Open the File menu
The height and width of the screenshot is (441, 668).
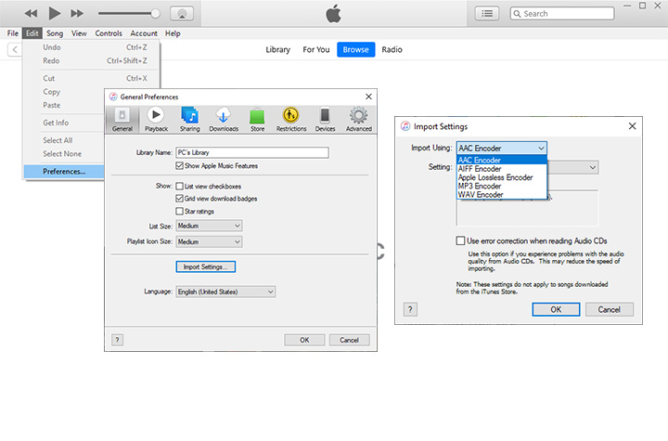pos(12,33)
